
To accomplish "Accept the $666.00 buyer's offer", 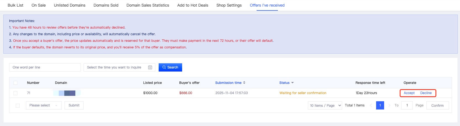I will tap(409, 93).
